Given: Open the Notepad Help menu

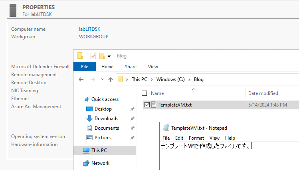Looking at the screenshot, I should pos(230,138).
